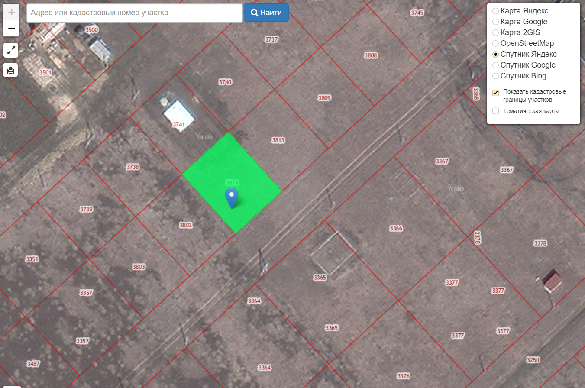Click the rotated parcel label 3368
The width and height of the screenshot is (585, 388).
[476, 94]
